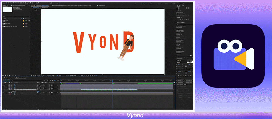Screen dimensions: 272x119
Task: Select the Brush tool
Action: click(28, 3)
